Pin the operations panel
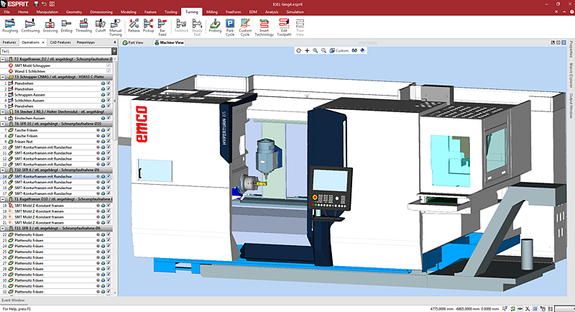The height and width of the screenshot is (312, 575). tap(115, 42)
